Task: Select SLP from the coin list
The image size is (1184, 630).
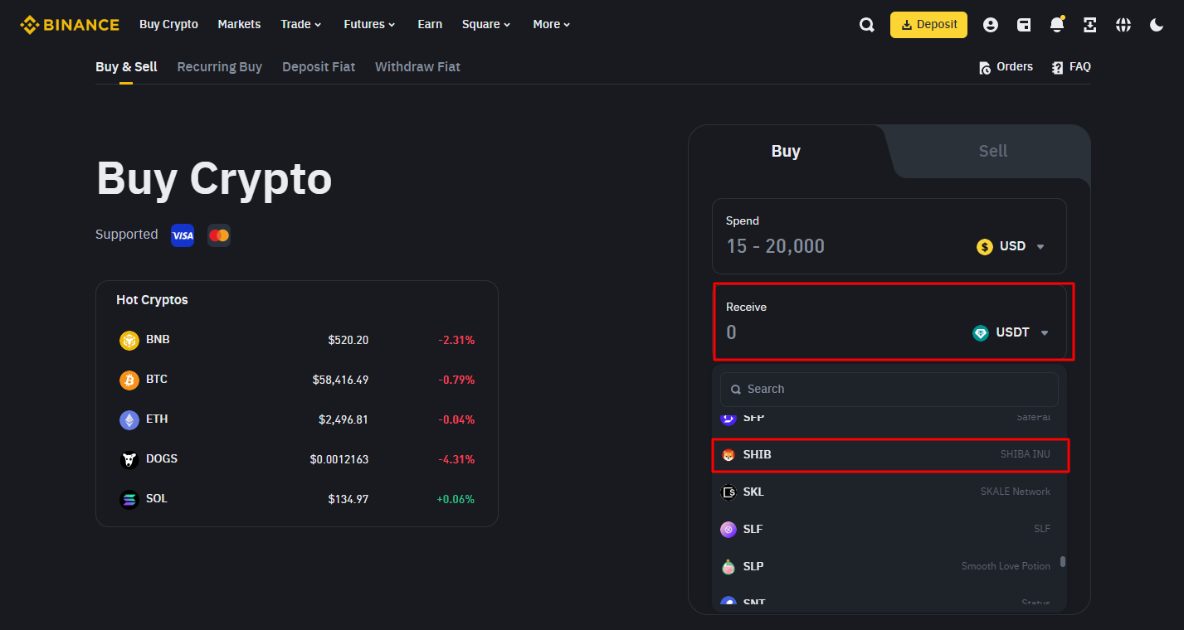Action: [x=889, y=566]
